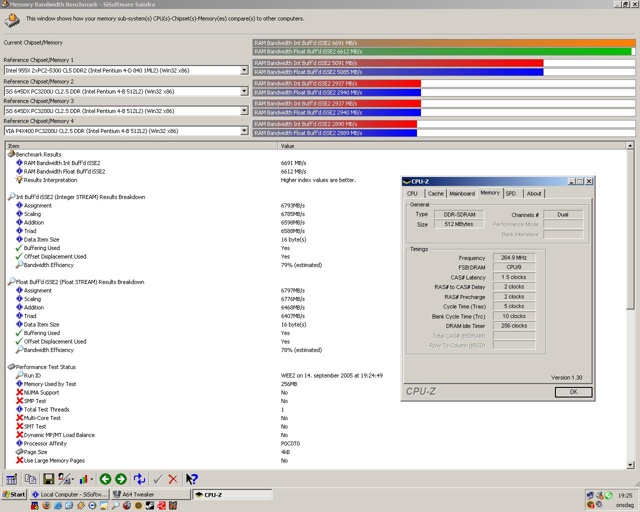Screen dimensions: 640x512
Task: Click the Reference Chipset/Memory 1 combo text field
Action: pos(122,70)
